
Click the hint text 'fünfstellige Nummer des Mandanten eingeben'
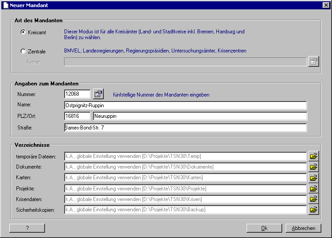(x=161, y=95)
